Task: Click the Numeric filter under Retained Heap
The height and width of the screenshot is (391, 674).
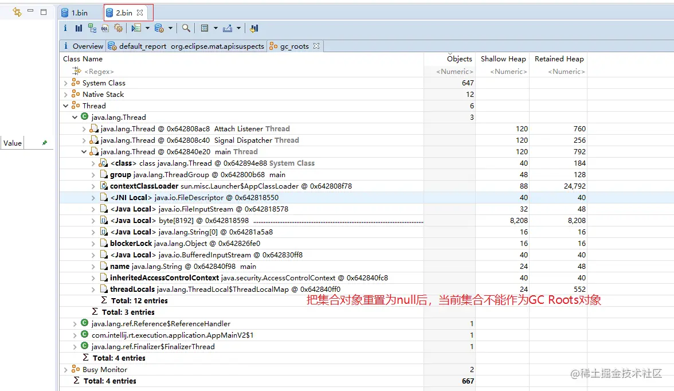Action: point(566,72)
